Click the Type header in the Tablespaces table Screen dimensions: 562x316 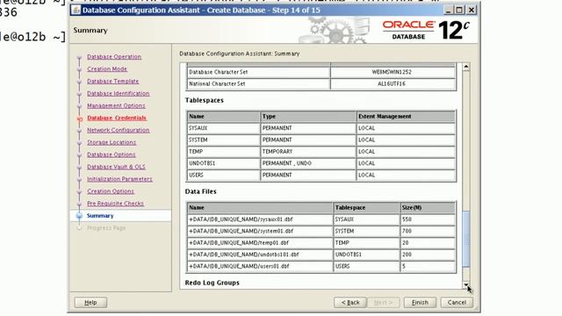pos(308,117)
